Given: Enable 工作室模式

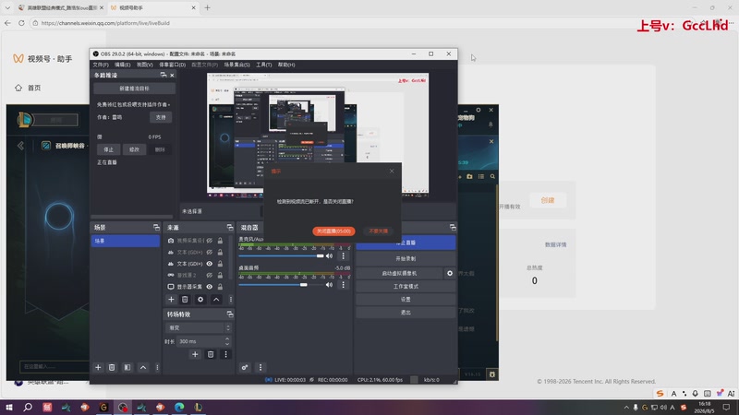Looking at the screenshot, I should 406,287.
